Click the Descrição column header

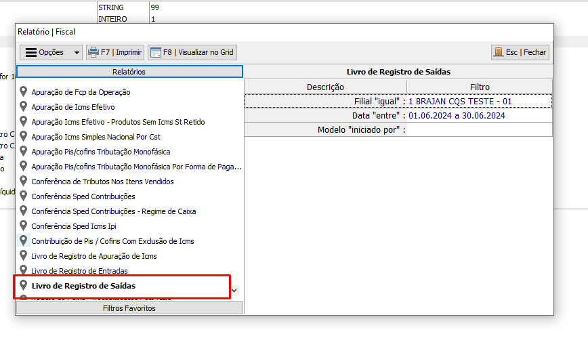coord(325,87)
